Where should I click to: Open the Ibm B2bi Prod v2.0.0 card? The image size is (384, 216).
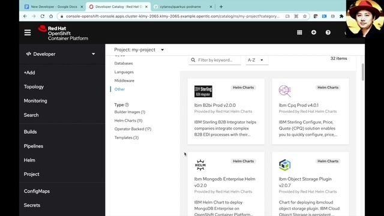226,112
